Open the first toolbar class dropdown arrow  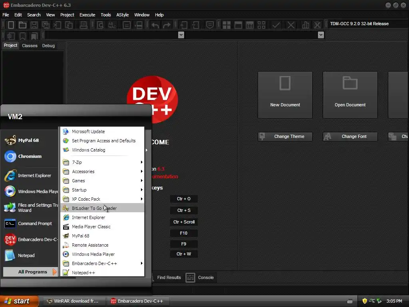tap(181, 35)
